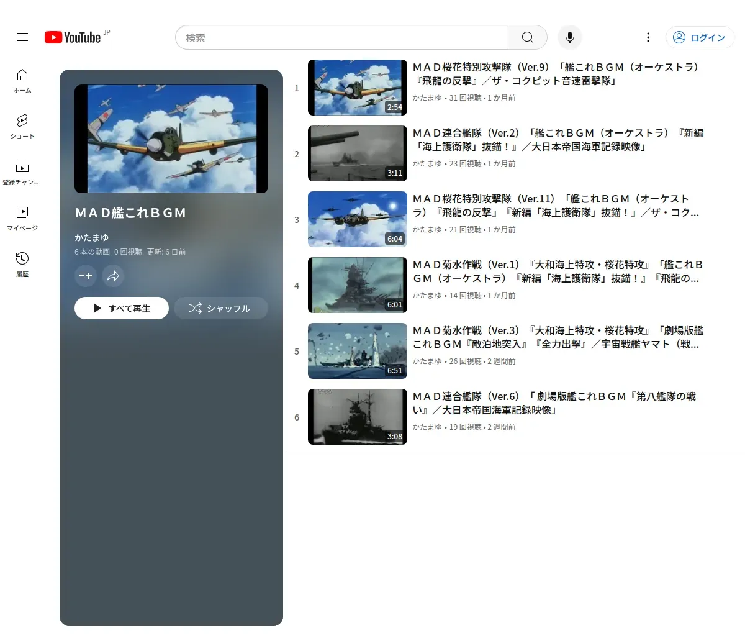
Task: Share the playlist via arrow icon
Action: click(x=113, y=276)
